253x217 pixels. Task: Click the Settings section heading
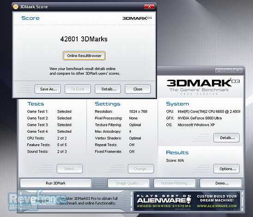pyautogui.click(x=108, y=104)
